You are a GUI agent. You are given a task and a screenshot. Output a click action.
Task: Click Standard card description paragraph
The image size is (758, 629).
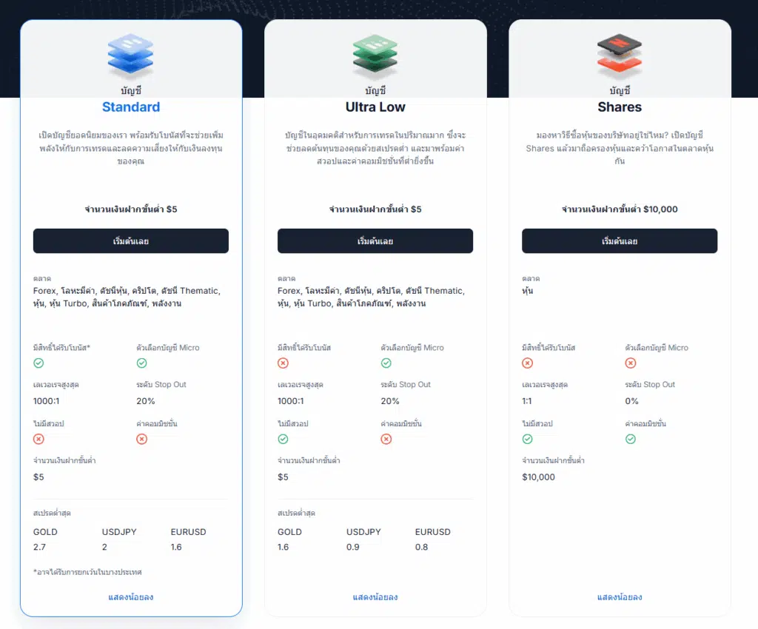[x=130, y=148]
